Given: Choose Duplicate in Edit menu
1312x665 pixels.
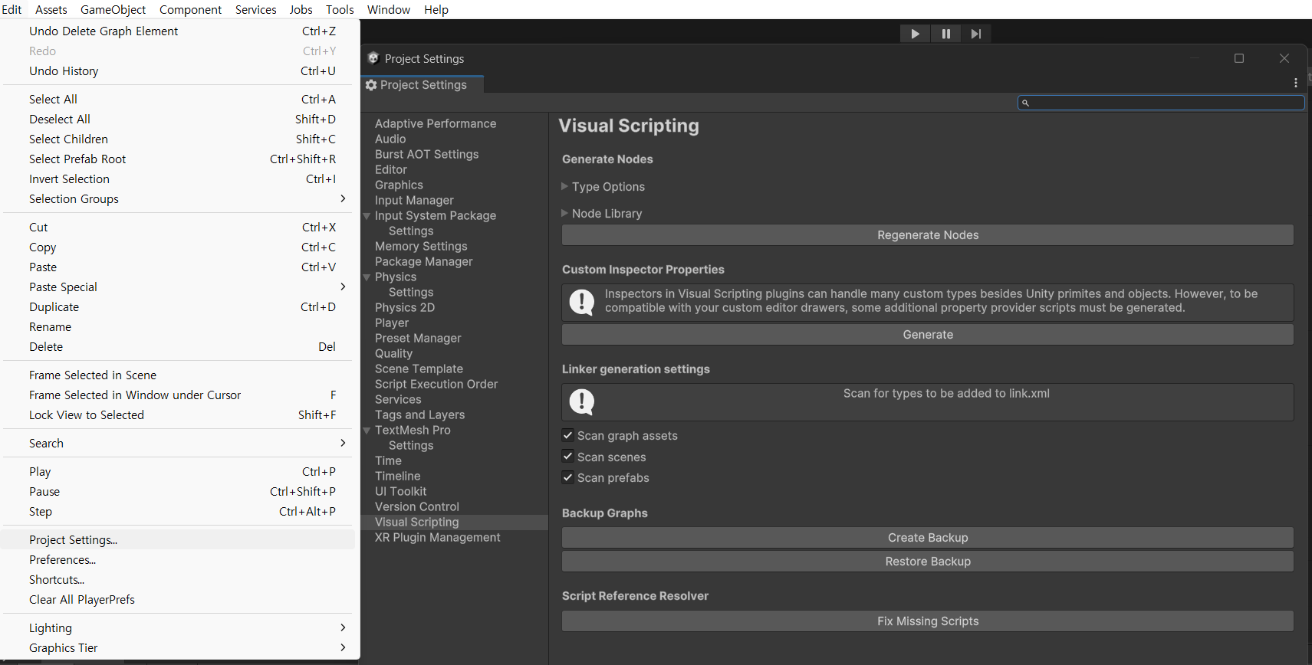Looking at the screenshot, I should pyautogui.click(x=179, y=306).
